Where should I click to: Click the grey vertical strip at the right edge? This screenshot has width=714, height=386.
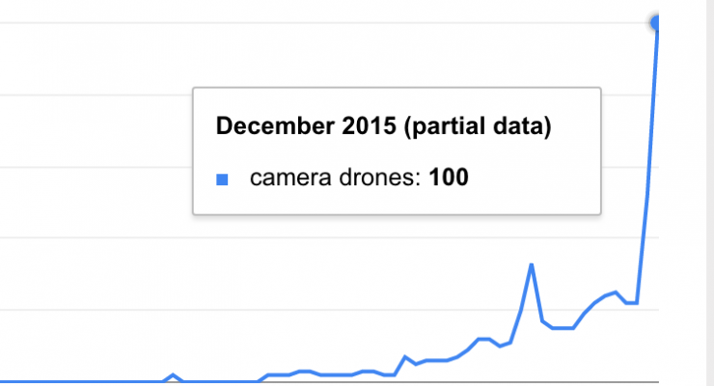coord(710,193)
